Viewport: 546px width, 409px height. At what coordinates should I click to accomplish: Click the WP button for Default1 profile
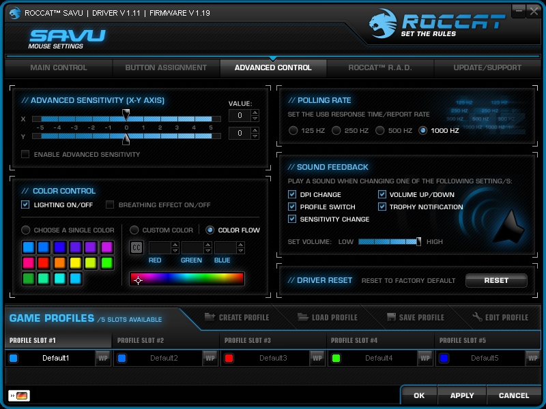(x=103, y=358)
